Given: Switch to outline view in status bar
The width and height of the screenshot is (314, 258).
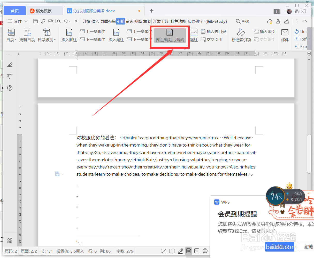Looking at the screenshot, I should click(x=197, y=251).
